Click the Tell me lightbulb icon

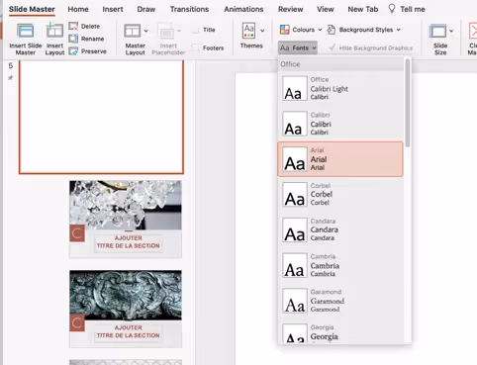[x=392, y=9]
